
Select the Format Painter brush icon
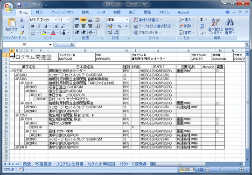click(22, 33)
